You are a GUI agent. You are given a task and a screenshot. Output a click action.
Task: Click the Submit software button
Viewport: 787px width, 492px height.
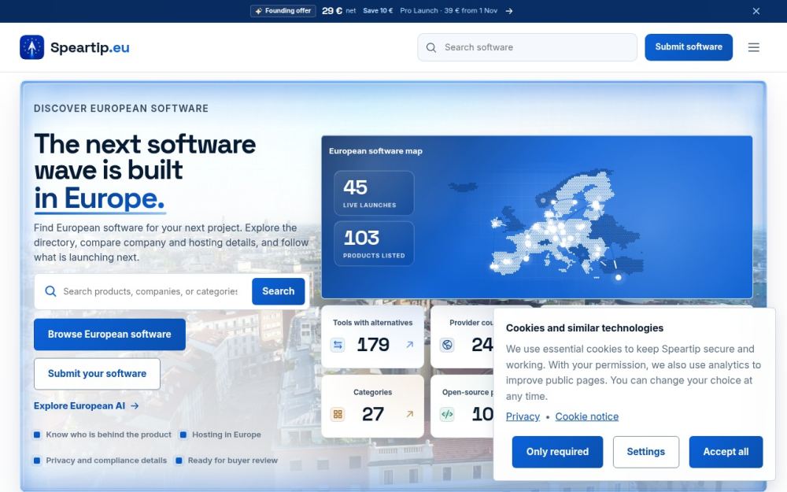click(x=688, y=47)
